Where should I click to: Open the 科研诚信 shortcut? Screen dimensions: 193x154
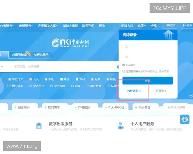pyautogui.click(x=145, y=107)
